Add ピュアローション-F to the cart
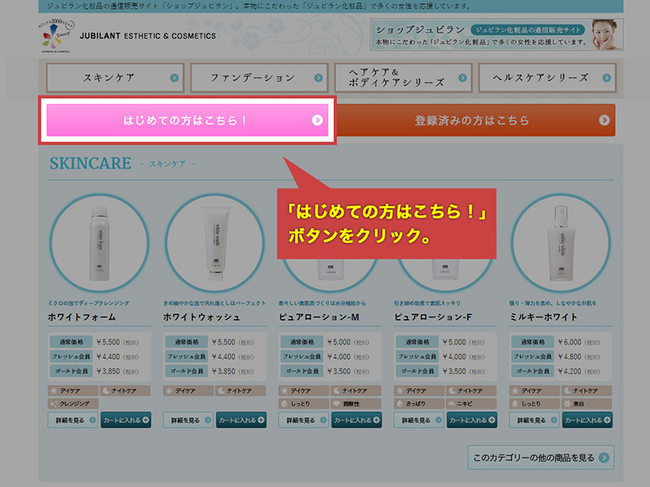This screenshot has width=650, height=487. pyautogui.click(x=472, y=420)
